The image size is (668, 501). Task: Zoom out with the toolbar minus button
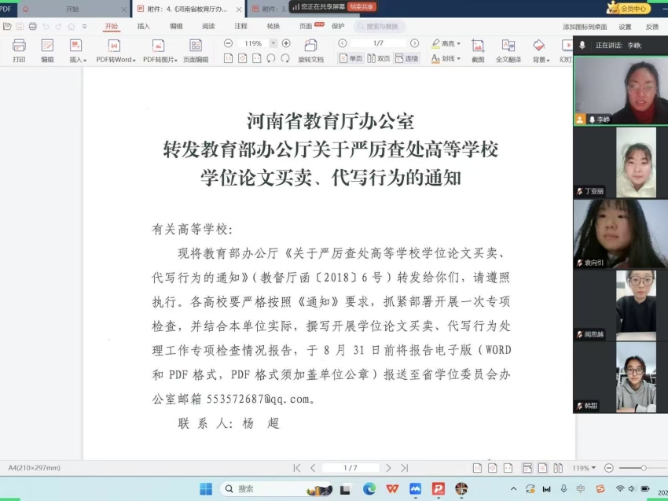coord(228,43)
